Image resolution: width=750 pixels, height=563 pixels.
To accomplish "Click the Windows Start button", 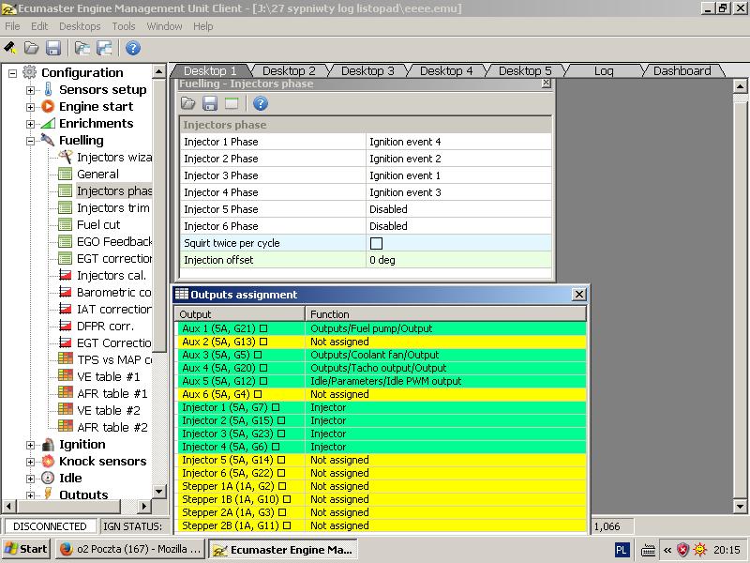I will point(26,549).
